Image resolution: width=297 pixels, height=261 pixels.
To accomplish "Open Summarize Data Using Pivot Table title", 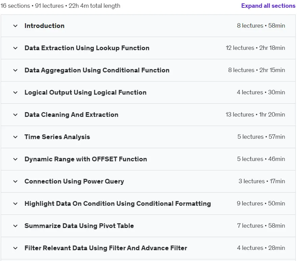I will click(79, 226).
